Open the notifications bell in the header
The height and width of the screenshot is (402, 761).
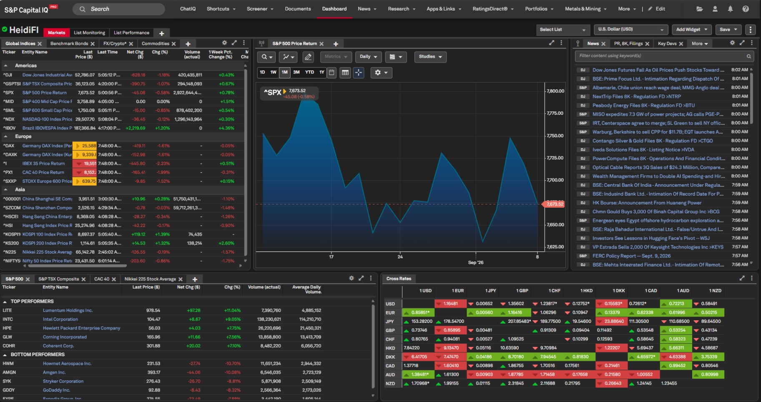click(x=730, y=9)
